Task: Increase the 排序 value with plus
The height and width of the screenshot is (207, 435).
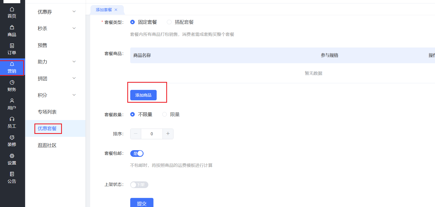Action: click(x=168, y=134)
